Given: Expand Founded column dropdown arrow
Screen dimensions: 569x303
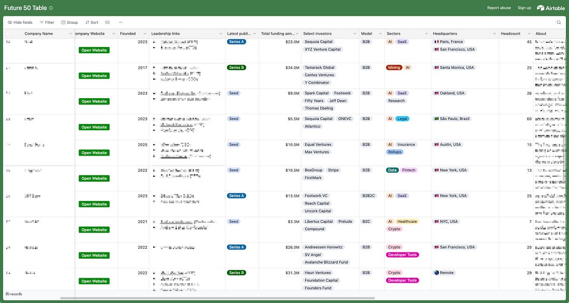Looking at the screenshot, I should (145, 34).
